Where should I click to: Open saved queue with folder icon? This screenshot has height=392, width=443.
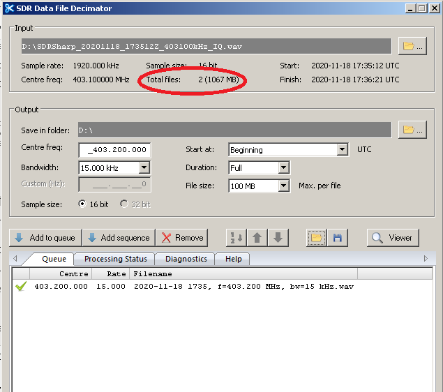point(317,238)
